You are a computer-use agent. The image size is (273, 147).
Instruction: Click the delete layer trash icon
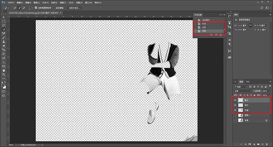(267, 144)
